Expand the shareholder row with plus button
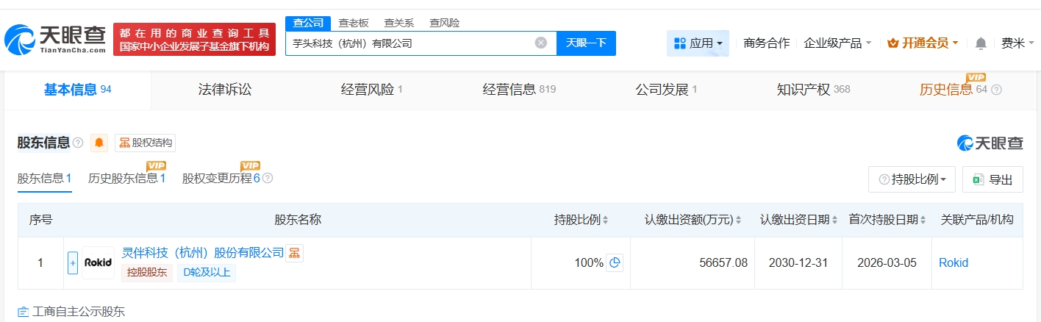Screen dimensions: 1041x322 72,262
